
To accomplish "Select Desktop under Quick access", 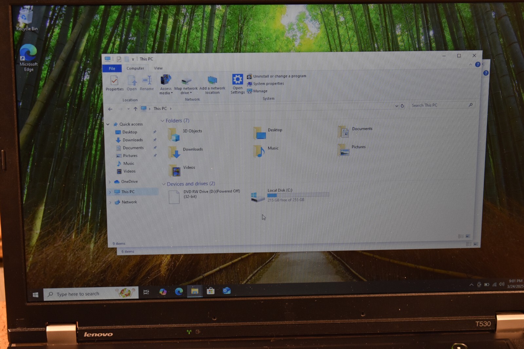I will coord(130,132).
